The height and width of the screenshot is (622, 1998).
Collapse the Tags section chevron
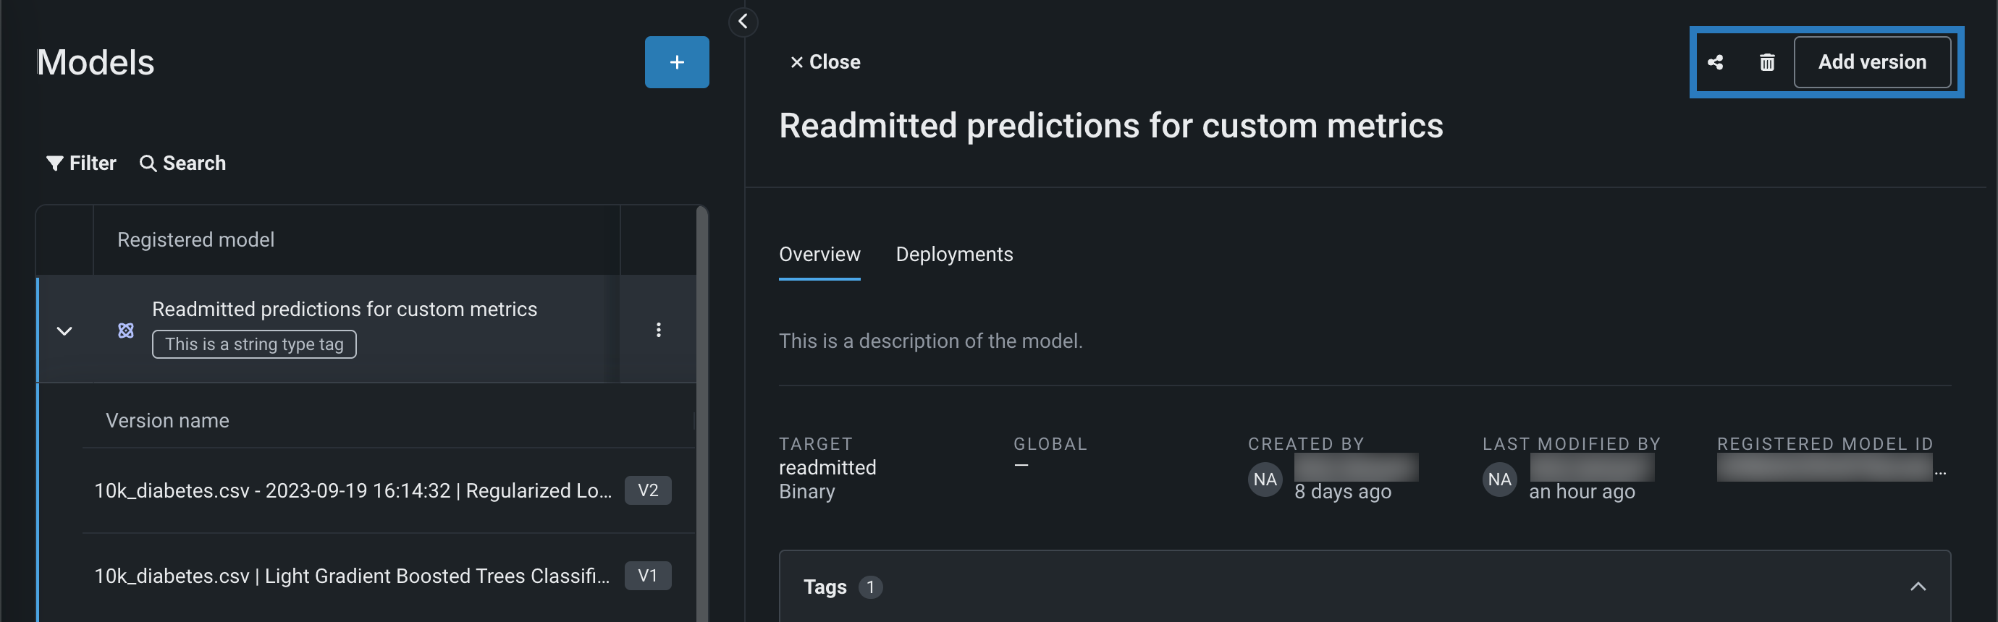point(1918,587)
